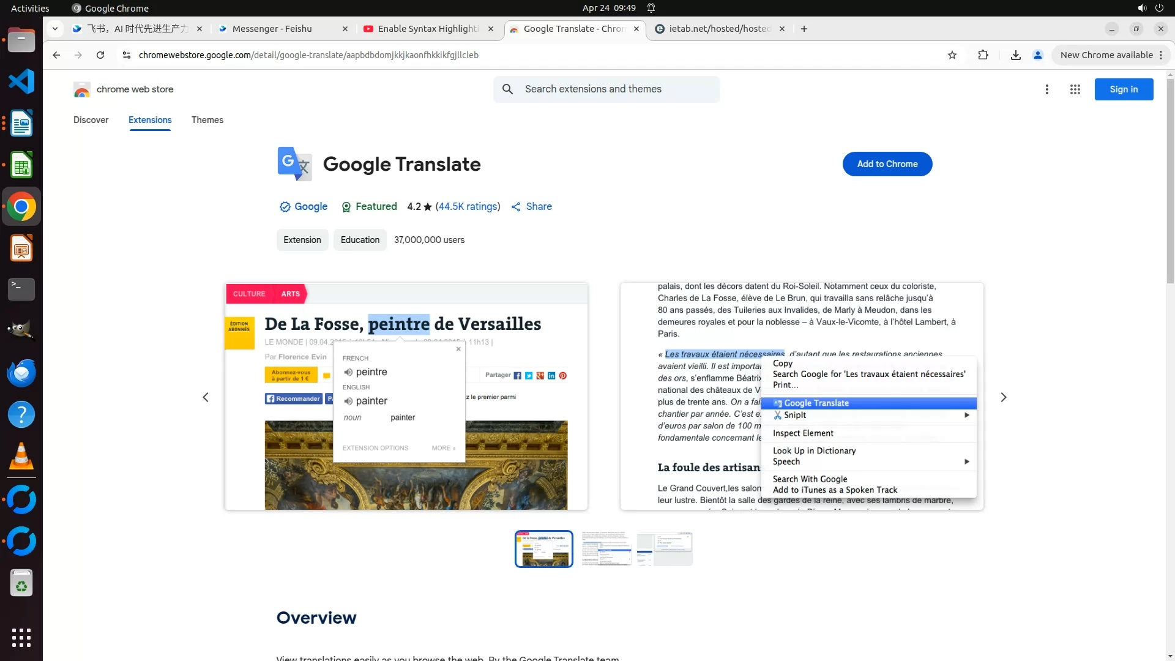Open Chrome downloads icon
Screen dimensions: 1175x661
coord(1015,55)
